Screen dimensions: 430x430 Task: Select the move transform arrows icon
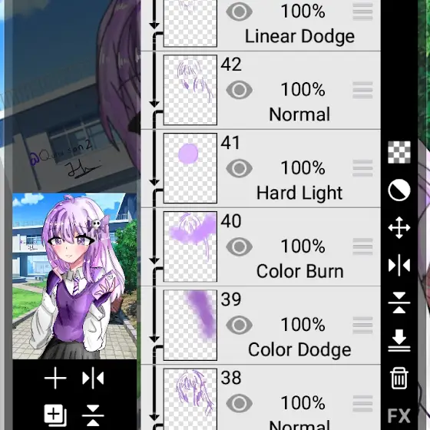(x=399, y=227)
